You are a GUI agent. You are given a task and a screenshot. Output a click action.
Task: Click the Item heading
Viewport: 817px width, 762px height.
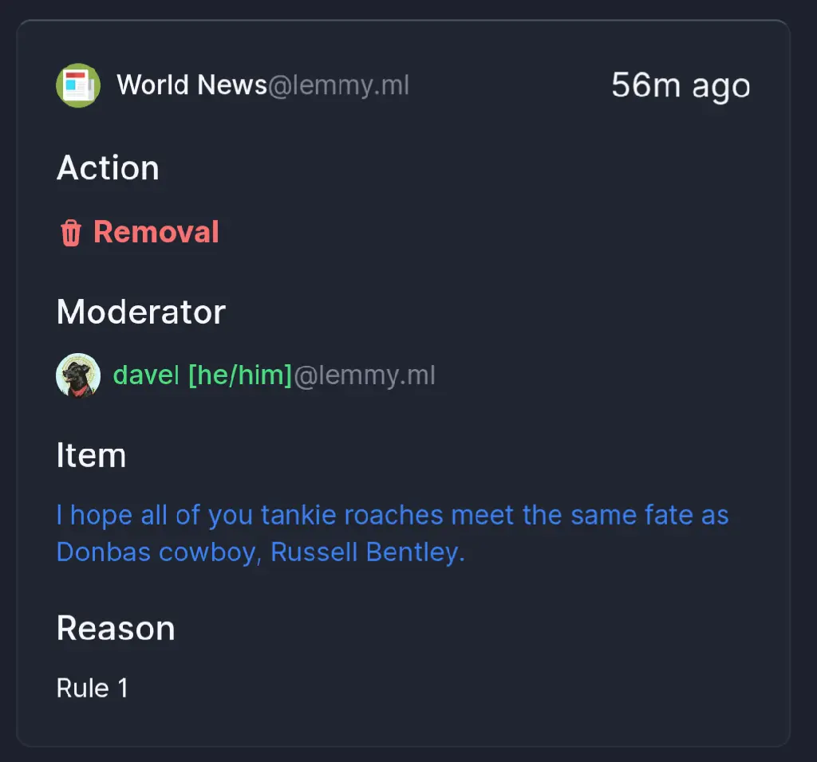coord(91,455)
